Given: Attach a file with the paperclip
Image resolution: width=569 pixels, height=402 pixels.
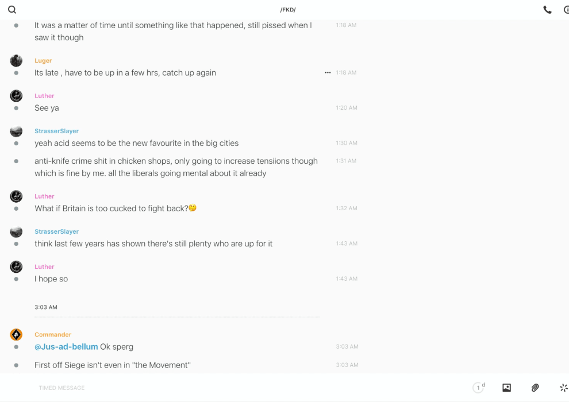Looking at the screenshot, I should tap(535, 388).
